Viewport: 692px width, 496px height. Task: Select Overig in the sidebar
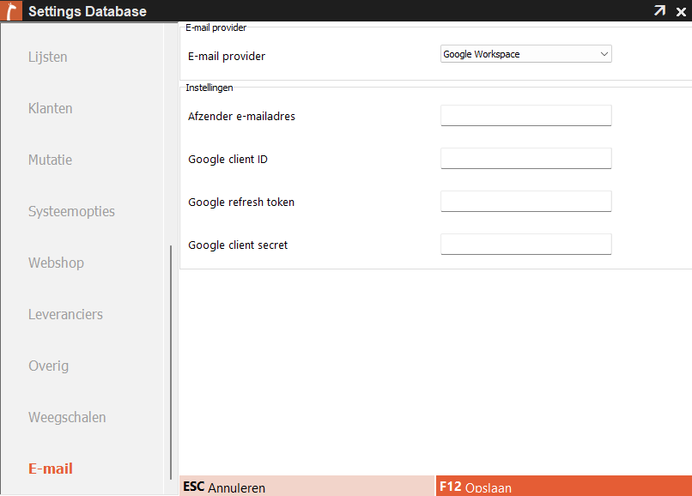pyautogui.click(x=49, y=366)
